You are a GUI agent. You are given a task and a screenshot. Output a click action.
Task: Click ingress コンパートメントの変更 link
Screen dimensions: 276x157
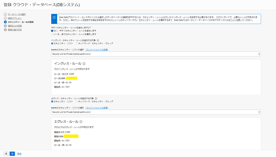97,49
